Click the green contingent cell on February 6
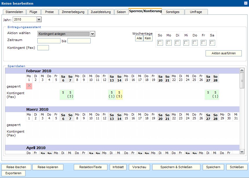 pos(63,94)
